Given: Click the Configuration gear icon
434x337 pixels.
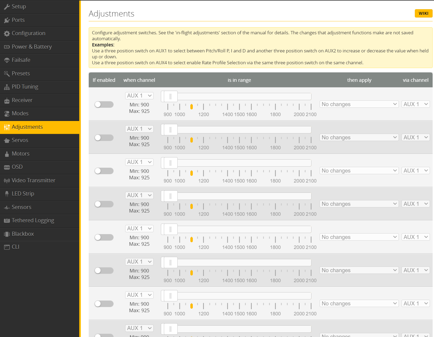Looking at the screenshot, I should (7, 33).
